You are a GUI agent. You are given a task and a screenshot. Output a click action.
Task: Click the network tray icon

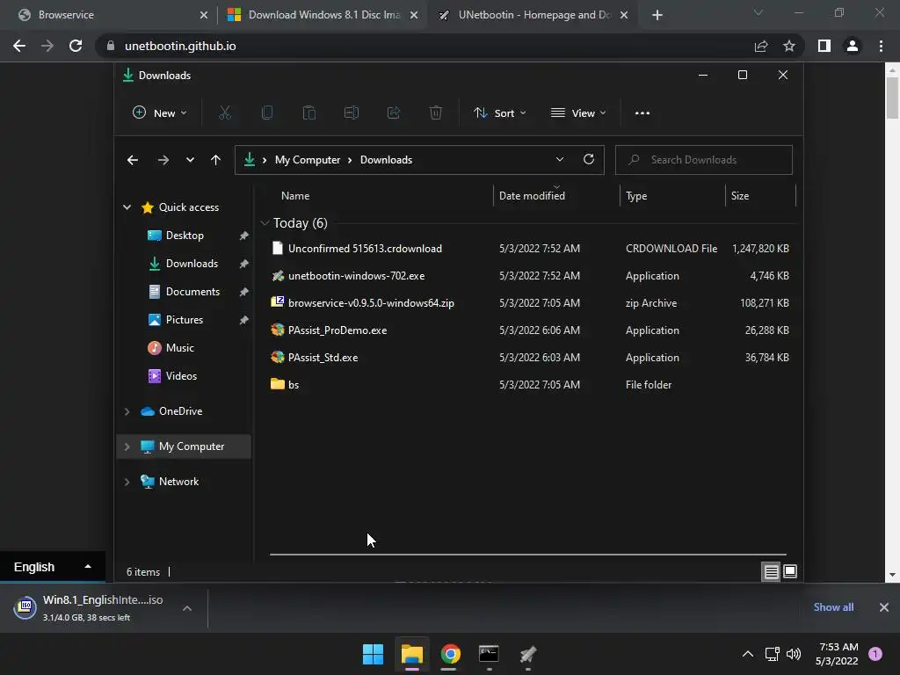point(772,654)
